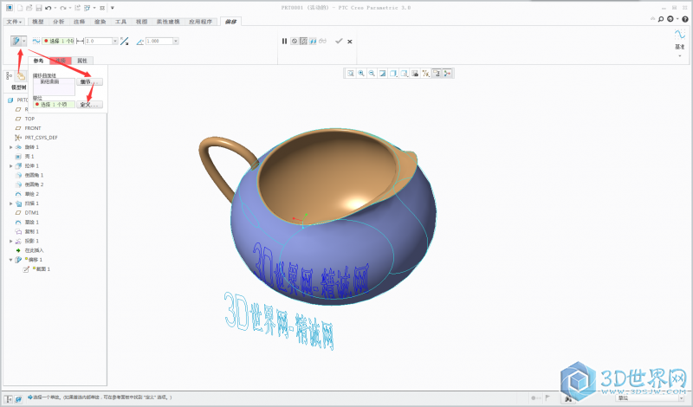Switch to the 柔性建模 ribbon tab

click(x=168, y=22)
